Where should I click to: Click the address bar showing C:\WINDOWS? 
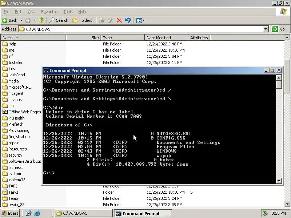[141, 29]
